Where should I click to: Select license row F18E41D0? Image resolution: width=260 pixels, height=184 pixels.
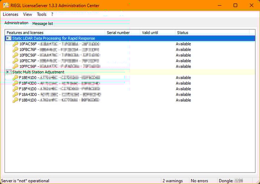point(130,77)
